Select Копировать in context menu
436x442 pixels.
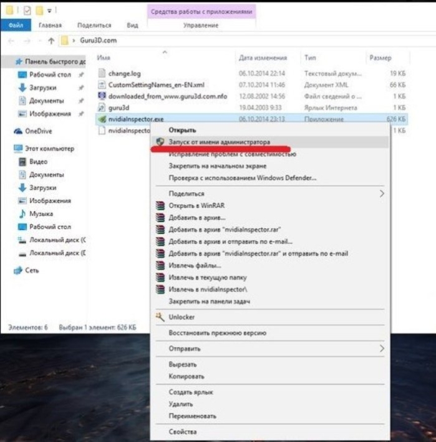[271, 376]
